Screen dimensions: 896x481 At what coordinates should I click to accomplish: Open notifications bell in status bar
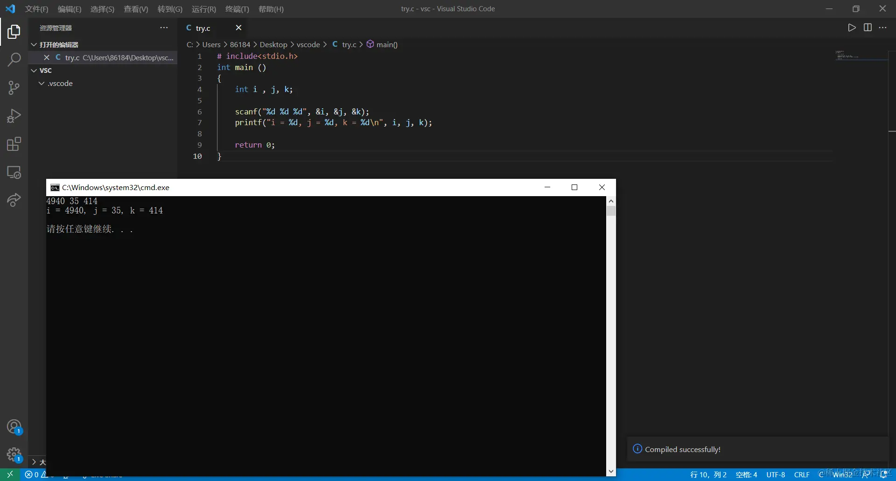pos(883,474)
